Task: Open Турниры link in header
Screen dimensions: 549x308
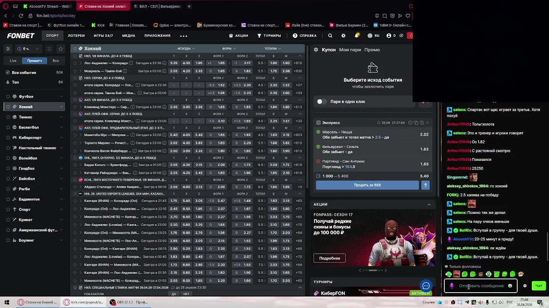Action: [x=269, y=36]
